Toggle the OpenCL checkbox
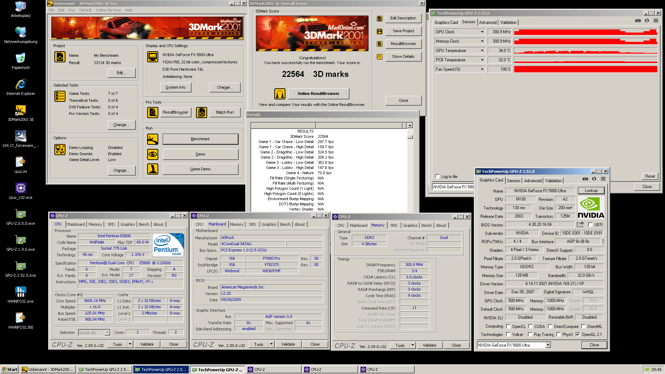 508,326
